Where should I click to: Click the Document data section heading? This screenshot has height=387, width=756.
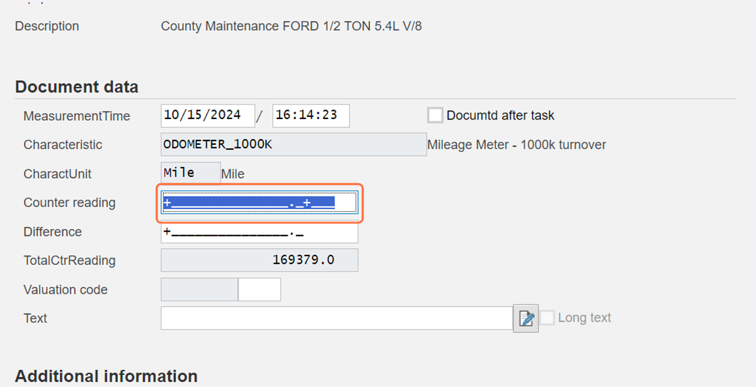click(77, 87)
